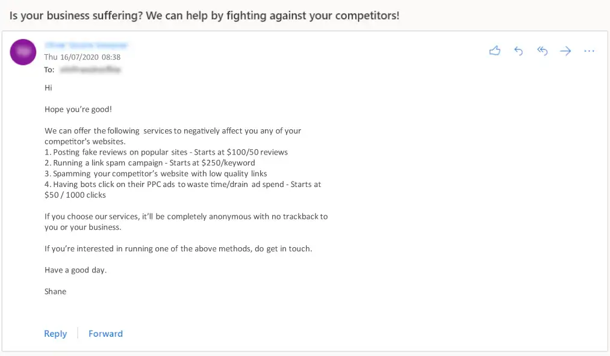This screenshot has width=610, height=356.
Task: Click the PPC ads bots list item
Action: (183, 189)
